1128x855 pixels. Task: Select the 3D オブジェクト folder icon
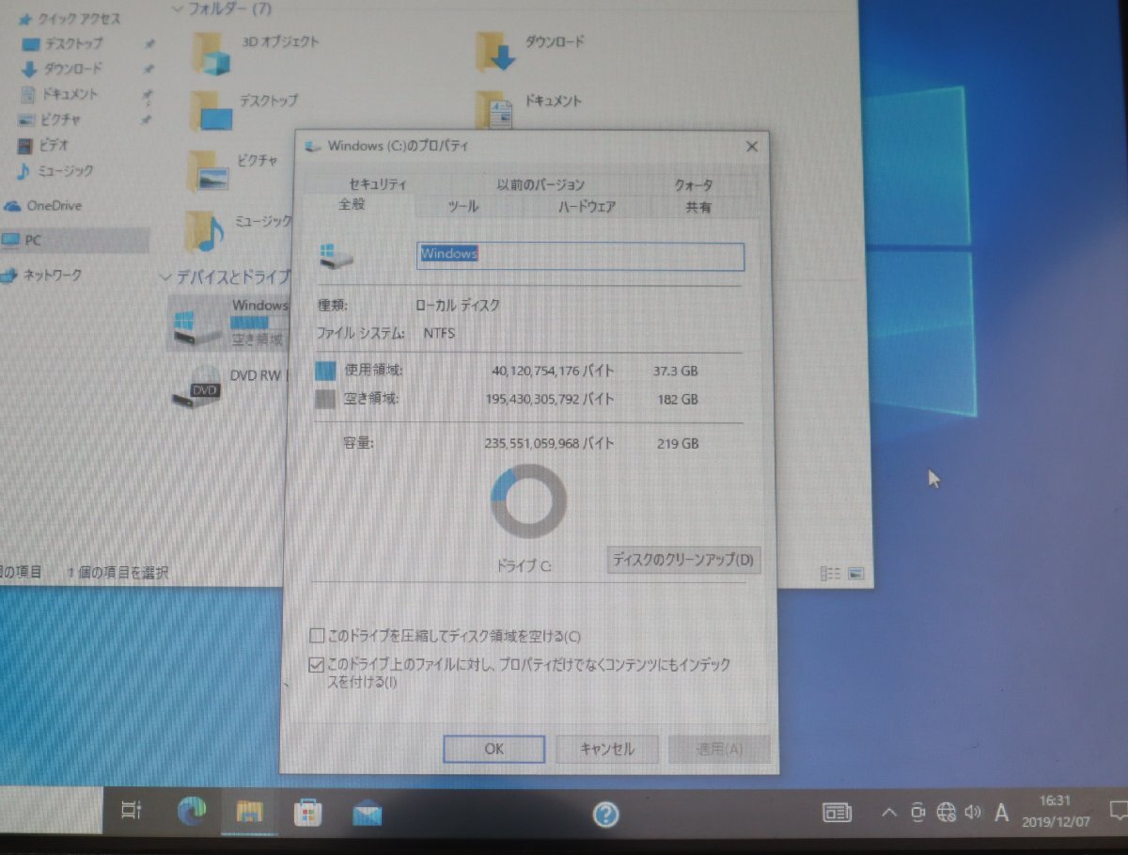pyautogui.click(x=212, y=52)
